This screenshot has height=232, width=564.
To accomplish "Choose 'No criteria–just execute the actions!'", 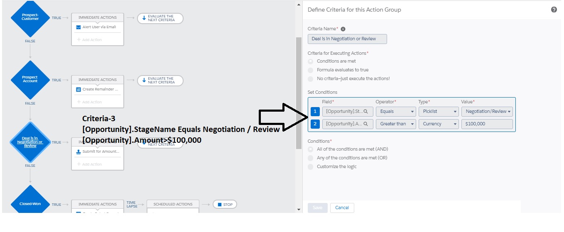I will click(311, 79).
